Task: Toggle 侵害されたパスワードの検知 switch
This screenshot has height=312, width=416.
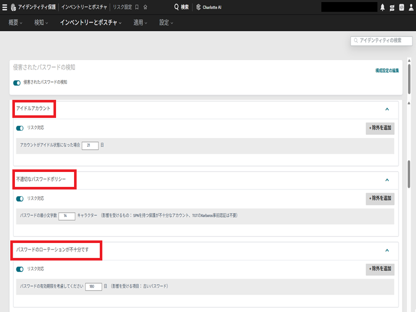Action: click(17, 83)
